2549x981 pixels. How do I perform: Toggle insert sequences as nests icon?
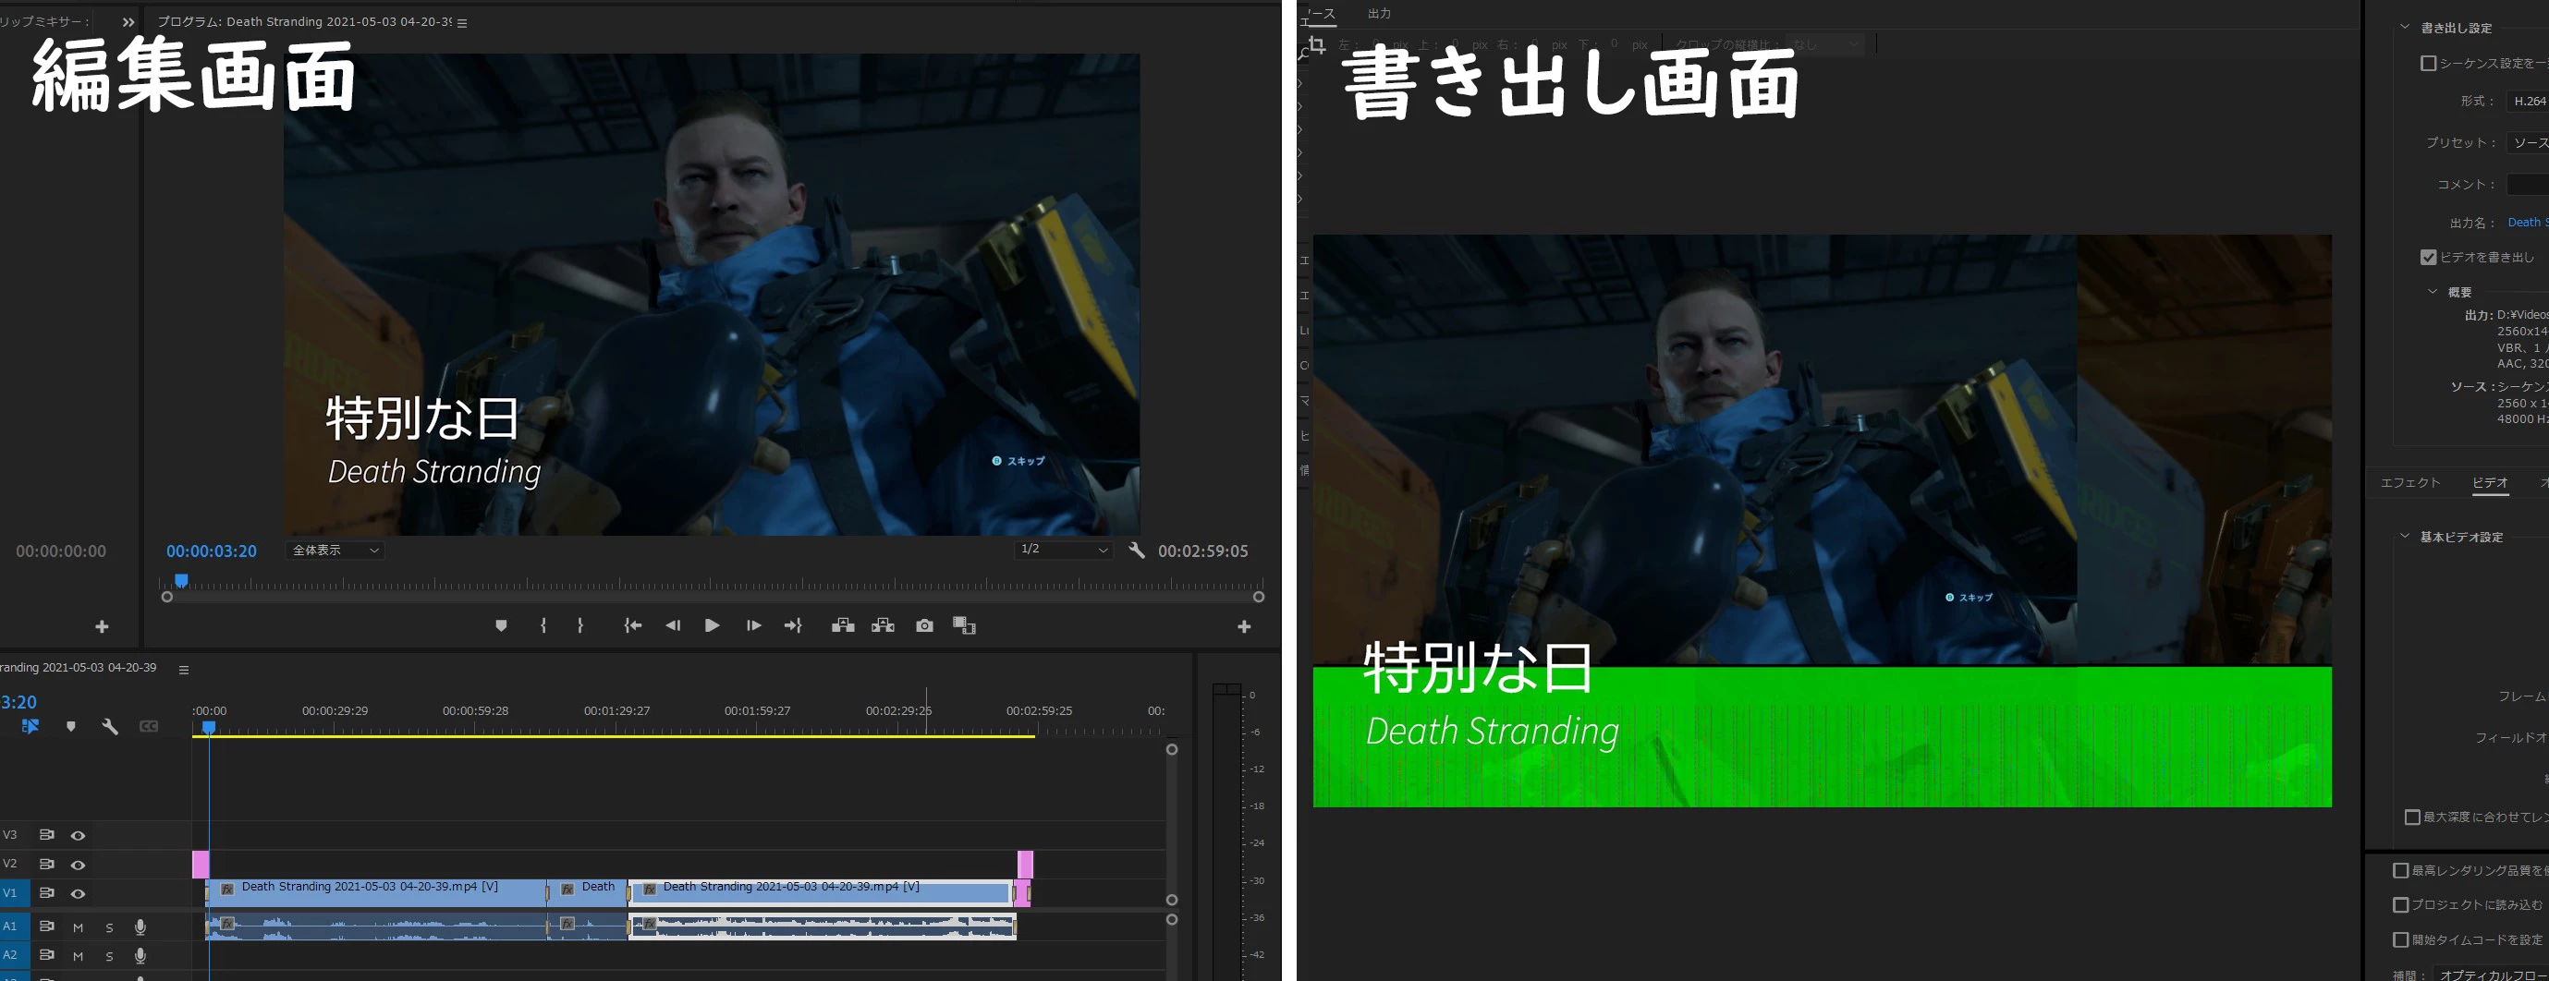[30, 727]
